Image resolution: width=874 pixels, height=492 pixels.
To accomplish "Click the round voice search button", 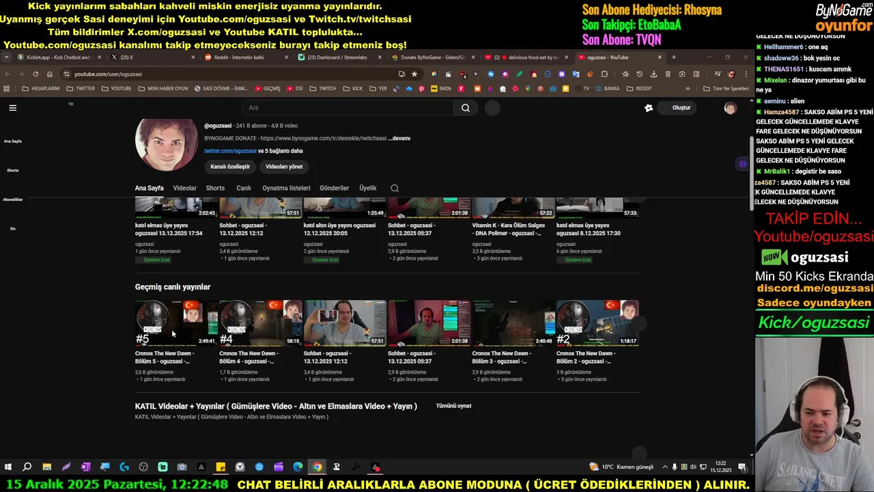I will (x=492, y=108).
